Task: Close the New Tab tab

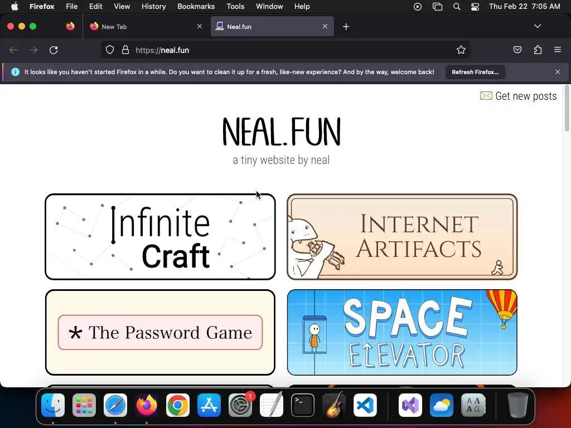Action: point(200,26)
